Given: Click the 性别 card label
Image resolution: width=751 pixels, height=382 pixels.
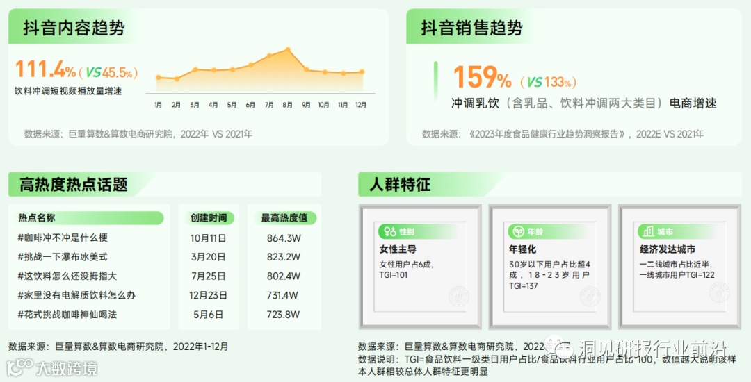Looking at the screenshot, I should pyautogui.click(x=407, y=232).
